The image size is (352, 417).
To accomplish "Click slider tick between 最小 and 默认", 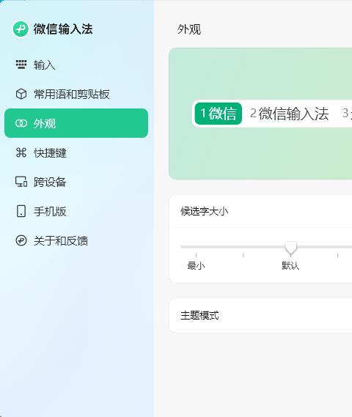I will click(x=243, y=255).
